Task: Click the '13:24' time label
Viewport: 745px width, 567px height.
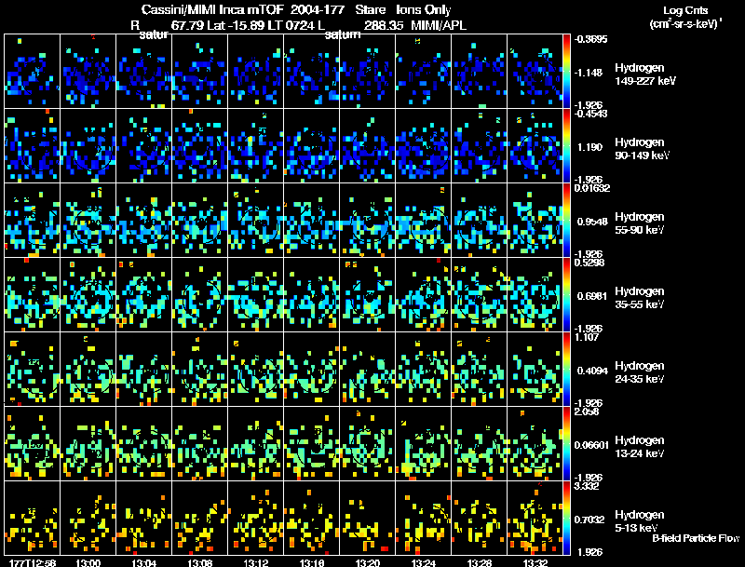Action: 424,562
